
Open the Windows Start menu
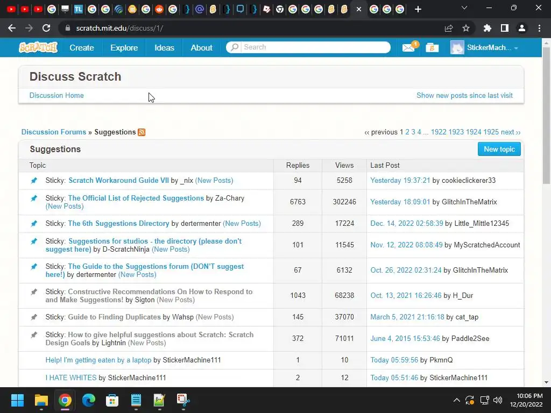coord(17,400)
